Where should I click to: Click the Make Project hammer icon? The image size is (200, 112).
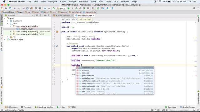point(54,8)
